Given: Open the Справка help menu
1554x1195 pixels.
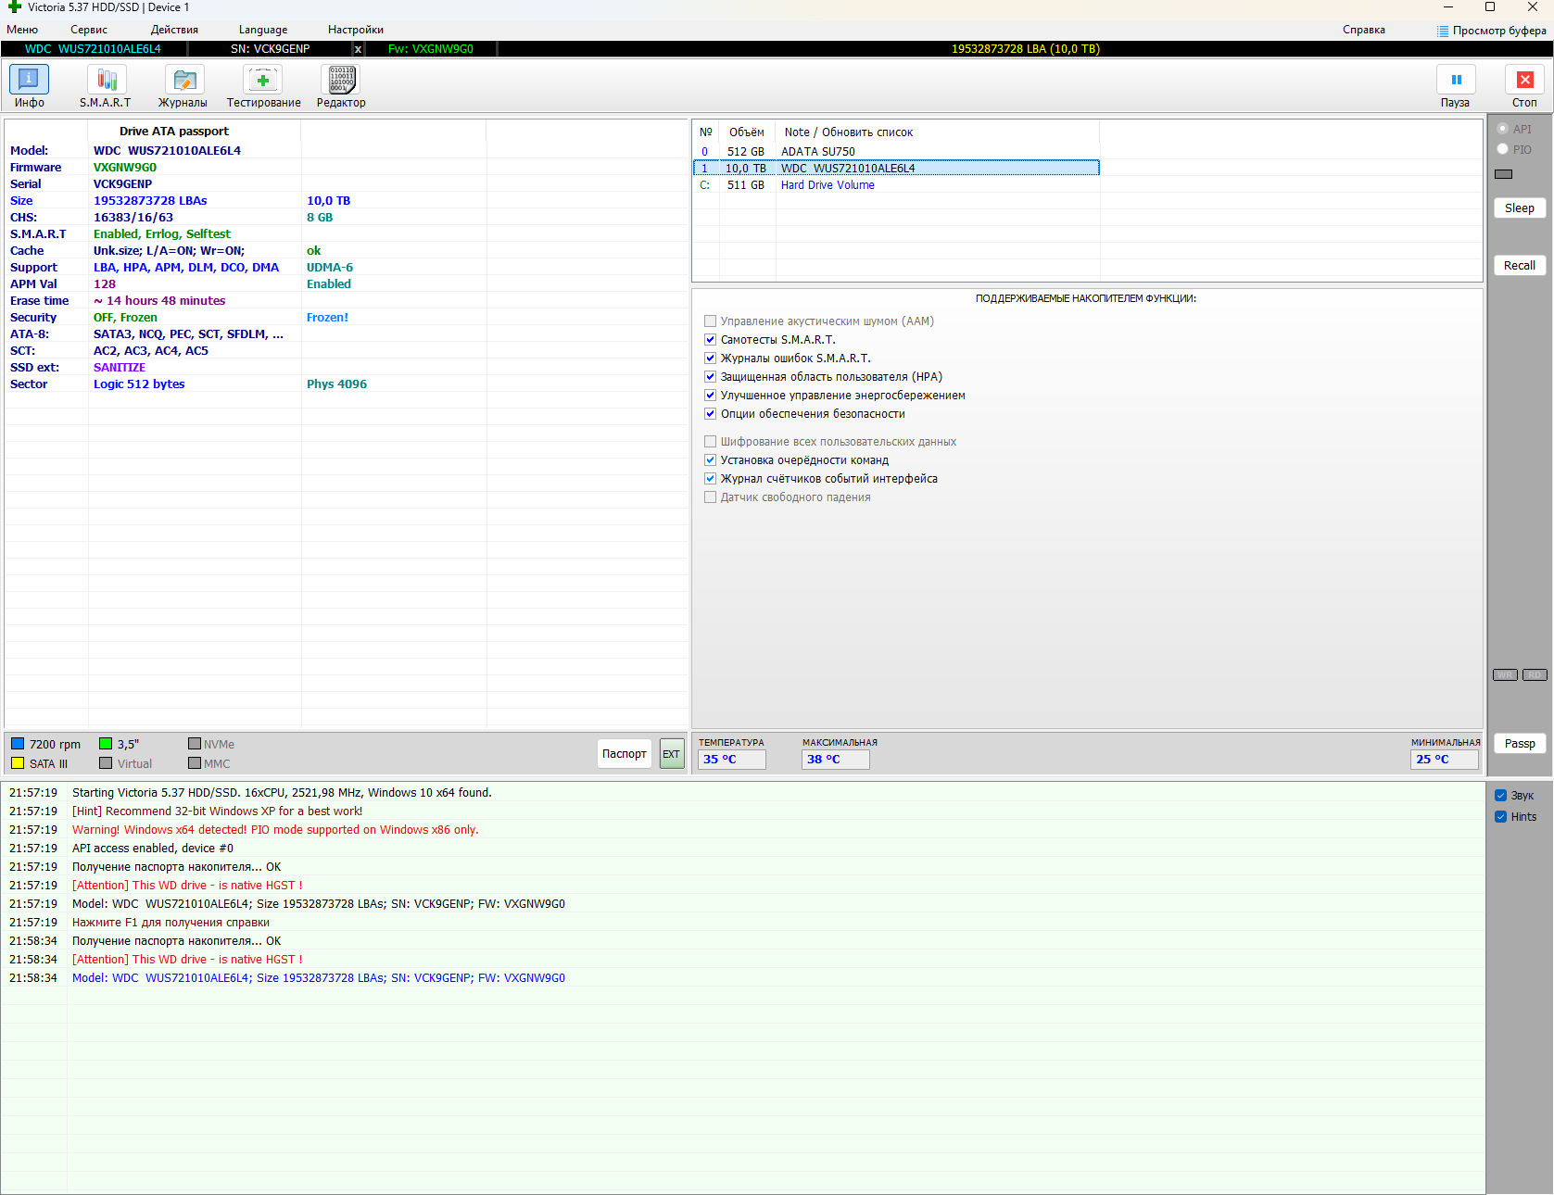Looking at the screenshot, I should (1364, 30).
